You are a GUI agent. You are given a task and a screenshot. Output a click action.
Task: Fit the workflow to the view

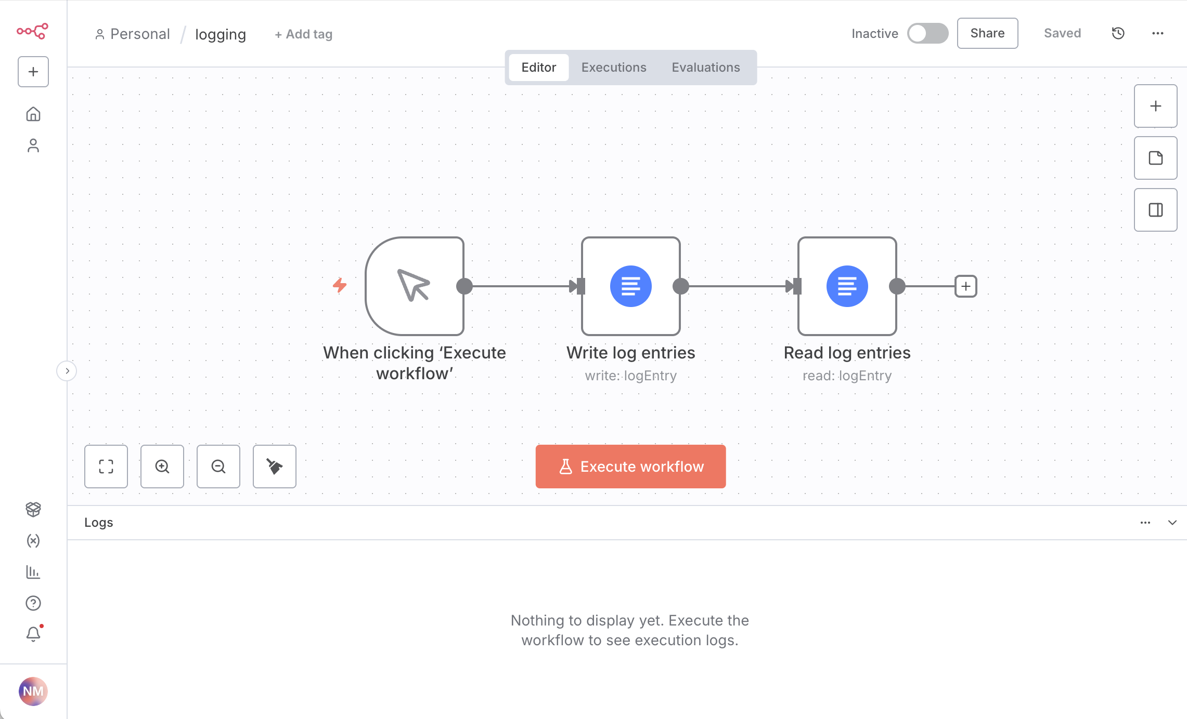(x=106, y=467)
